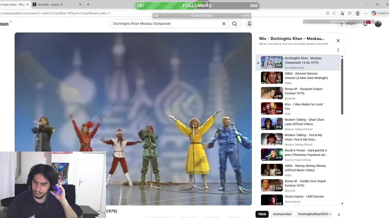Open Modern Talking You're My Heart thumbnail
The height and width of the screenshot is (218, 389).
[x=272, y=139]
